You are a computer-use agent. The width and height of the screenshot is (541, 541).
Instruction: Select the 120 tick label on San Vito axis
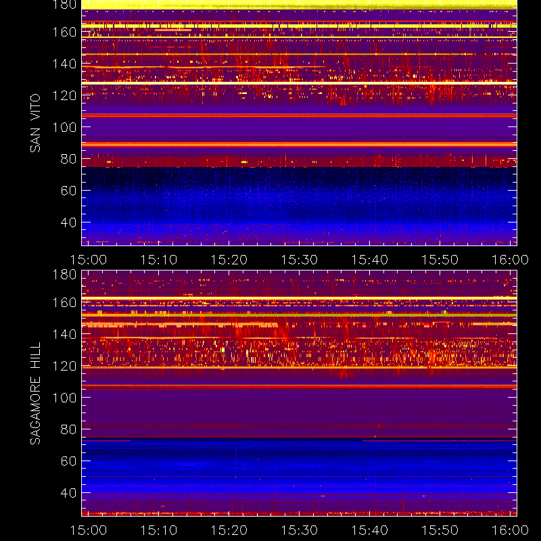64,95
